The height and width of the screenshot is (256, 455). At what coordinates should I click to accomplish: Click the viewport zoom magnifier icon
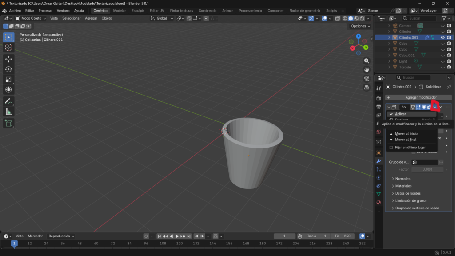point(367,60)
